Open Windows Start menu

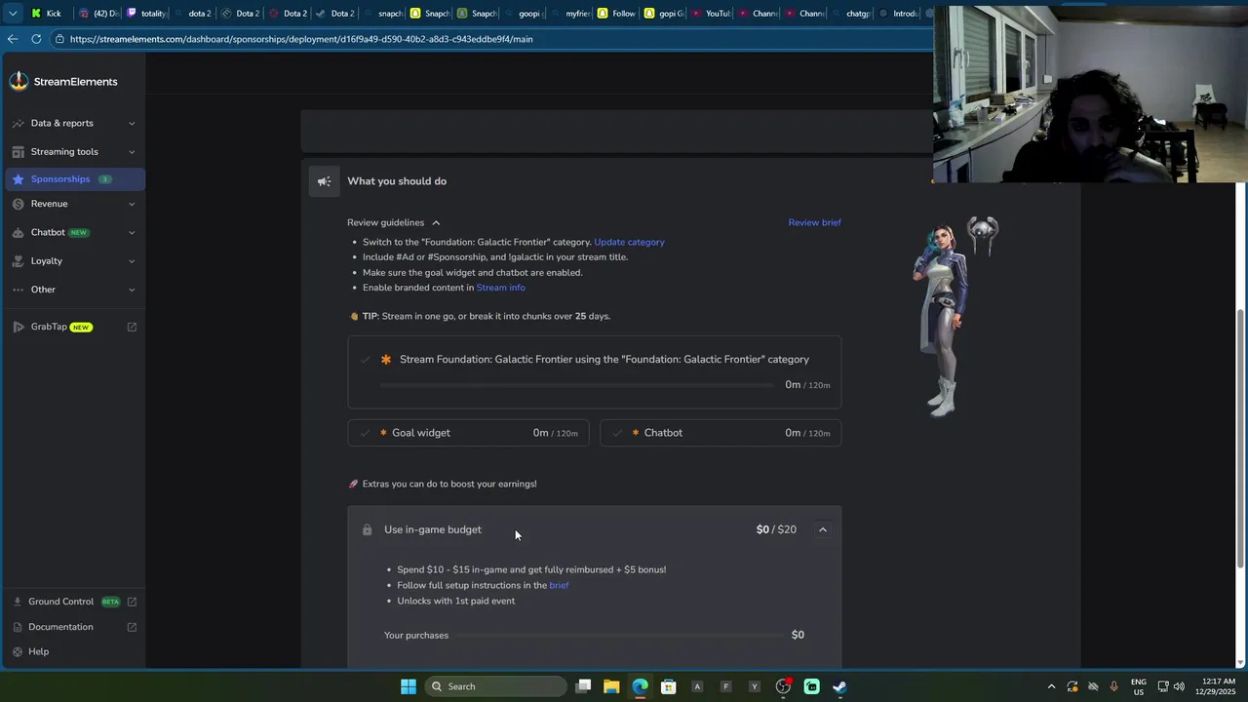click(x=409, y=686)
